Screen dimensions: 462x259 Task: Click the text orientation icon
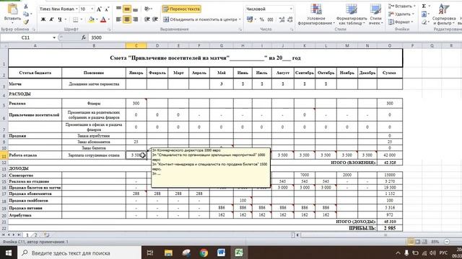click(x=147, y=9)
